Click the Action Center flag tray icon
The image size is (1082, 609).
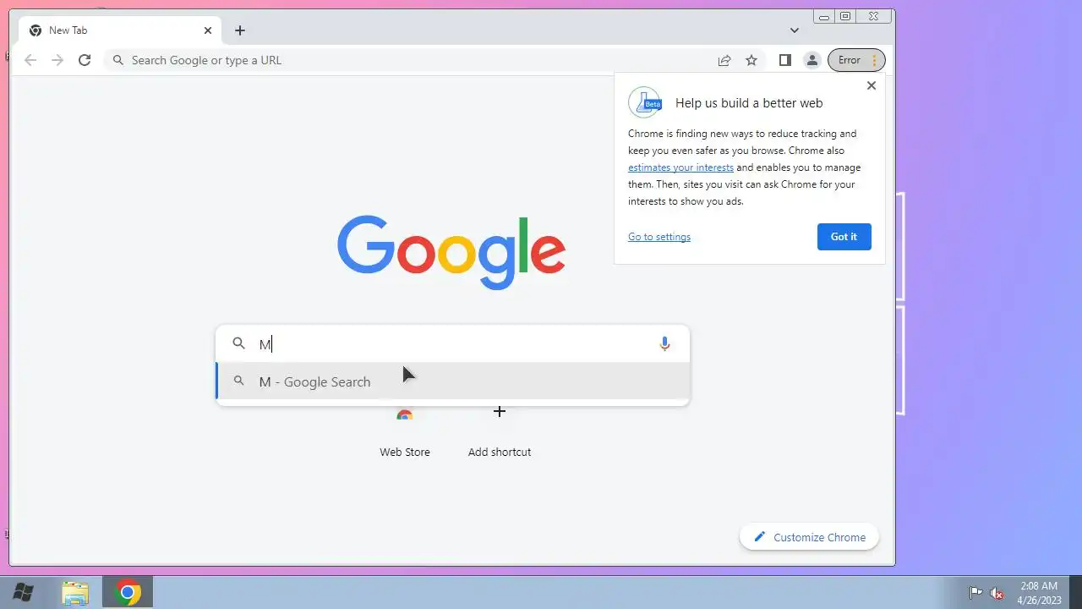click(x=975, y=593)
